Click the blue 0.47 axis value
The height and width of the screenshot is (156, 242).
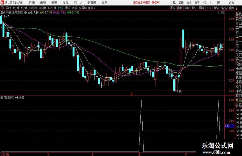click(x=229, y=126)
